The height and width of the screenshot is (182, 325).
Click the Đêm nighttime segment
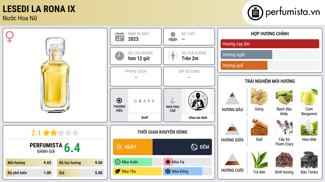(x=182, y=147)
